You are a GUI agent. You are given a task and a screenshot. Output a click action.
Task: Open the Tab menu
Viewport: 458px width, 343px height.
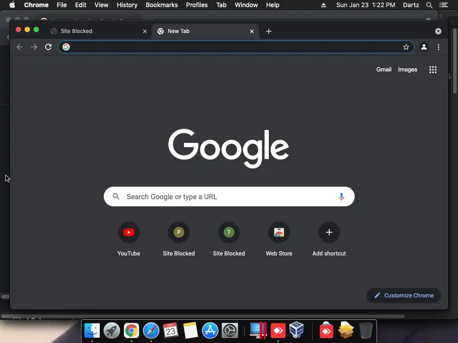click(221, 5)
